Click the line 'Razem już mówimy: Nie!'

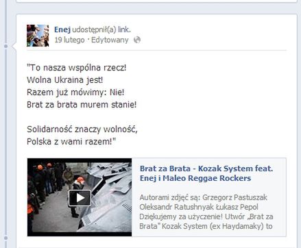coord(75,92)
